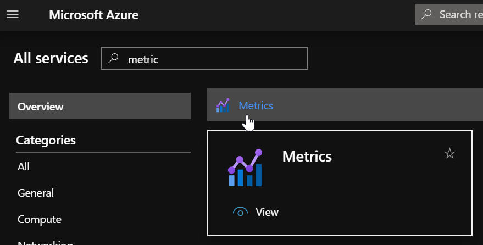This screenshot has width=483, height=245.
Task: Open the portal hamburger menu
Action: point(12,15)
